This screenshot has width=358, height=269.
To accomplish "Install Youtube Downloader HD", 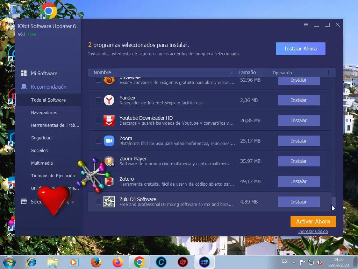I will pos(299,120).
